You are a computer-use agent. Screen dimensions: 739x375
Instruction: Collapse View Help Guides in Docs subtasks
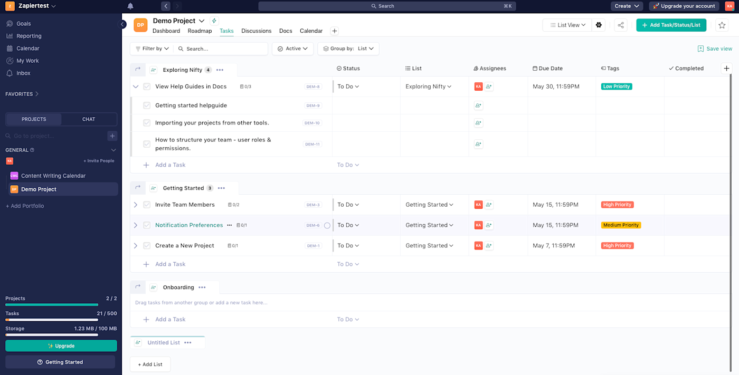point(136,86)
